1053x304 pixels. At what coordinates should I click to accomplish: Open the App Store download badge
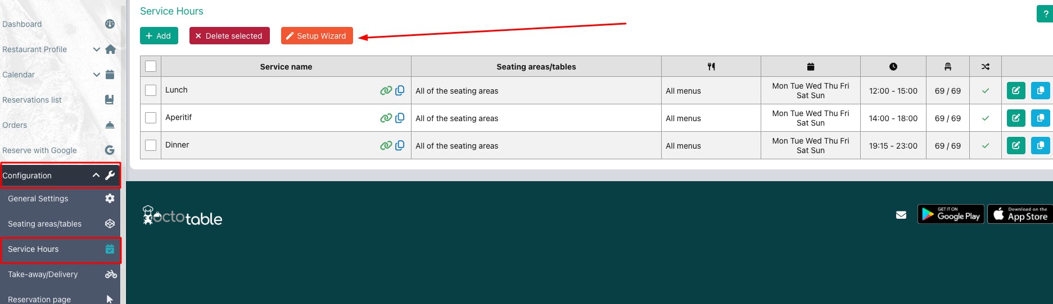pos(1020,214)
